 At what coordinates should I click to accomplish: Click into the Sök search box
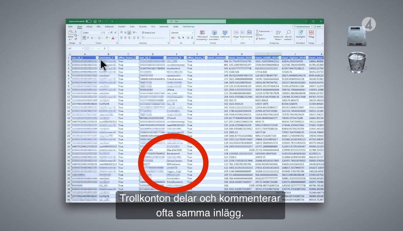196,21
